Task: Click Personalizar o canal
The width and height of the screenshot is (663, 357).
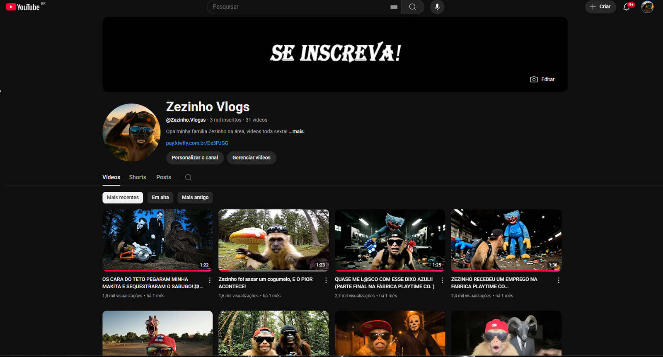Action: 195,158
